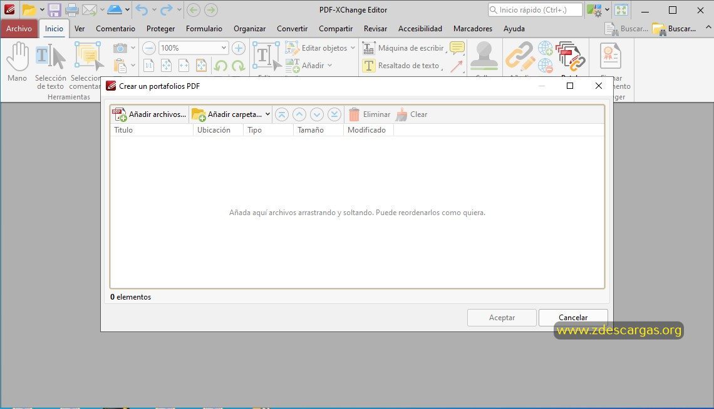Image resolution: width=714 pixels, height=409 pixels.
Task: Click the undo arrow icon
Action: click(x=142, y=9)
